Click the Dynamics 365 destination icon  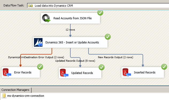tap(38, 42)
